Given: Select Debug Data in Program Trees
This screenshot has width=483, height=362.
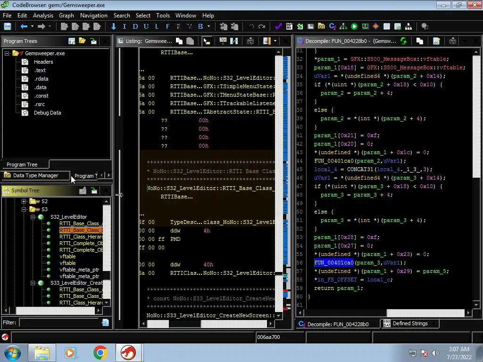Looking at the screenshot, I should click(48, 113).
